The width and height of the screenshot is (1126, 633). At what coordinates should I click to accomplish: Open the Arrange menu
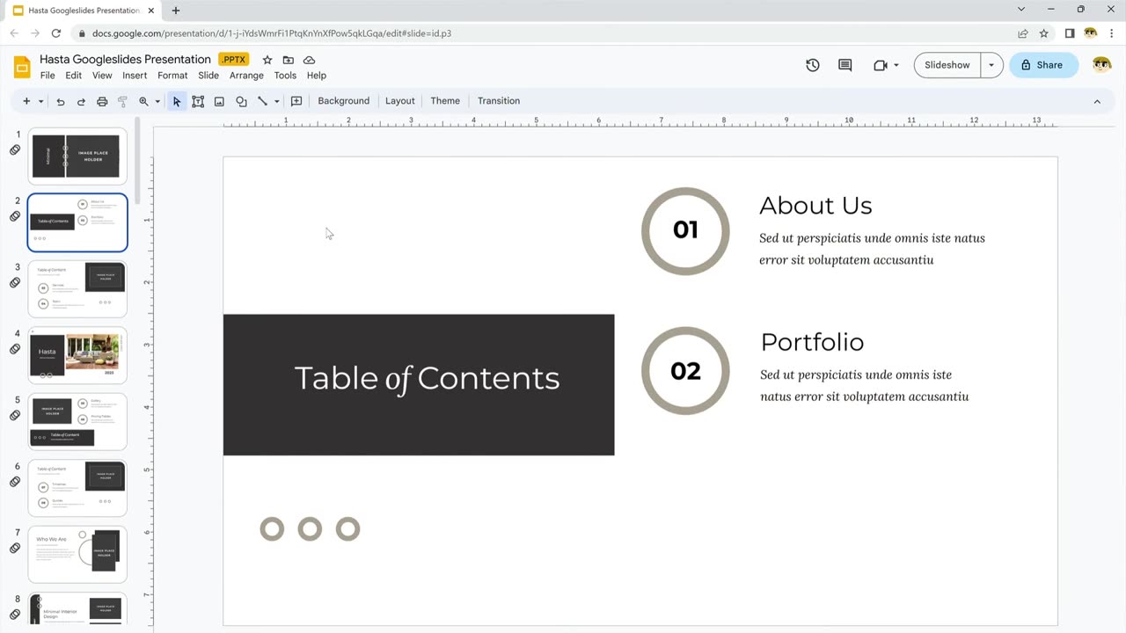pyautogui.click(x=246, y=76)
